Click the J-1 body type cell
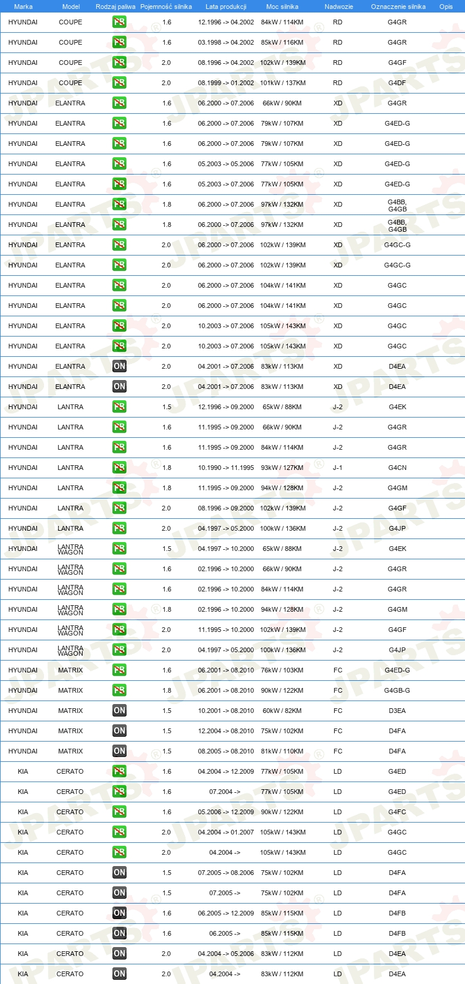465x984 pixels. (338, 468)
